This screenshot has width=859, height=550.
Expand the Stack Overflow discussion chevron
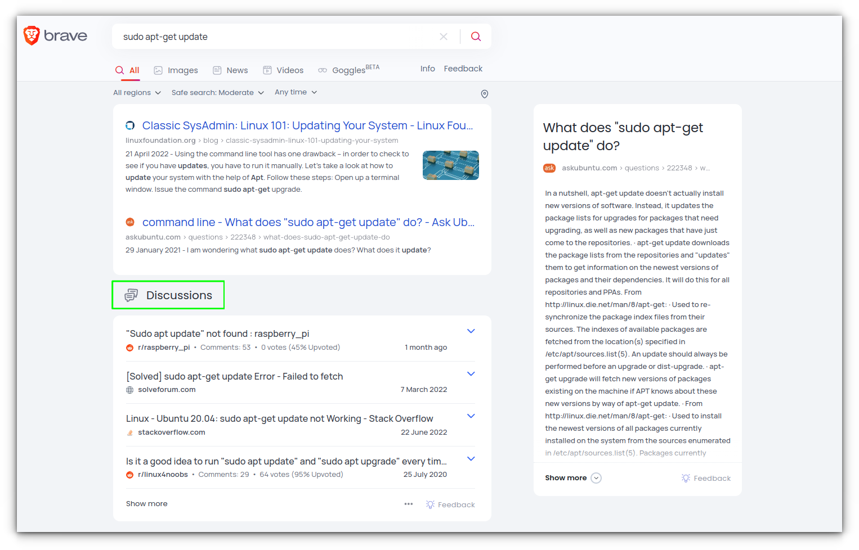coord(471,416)
